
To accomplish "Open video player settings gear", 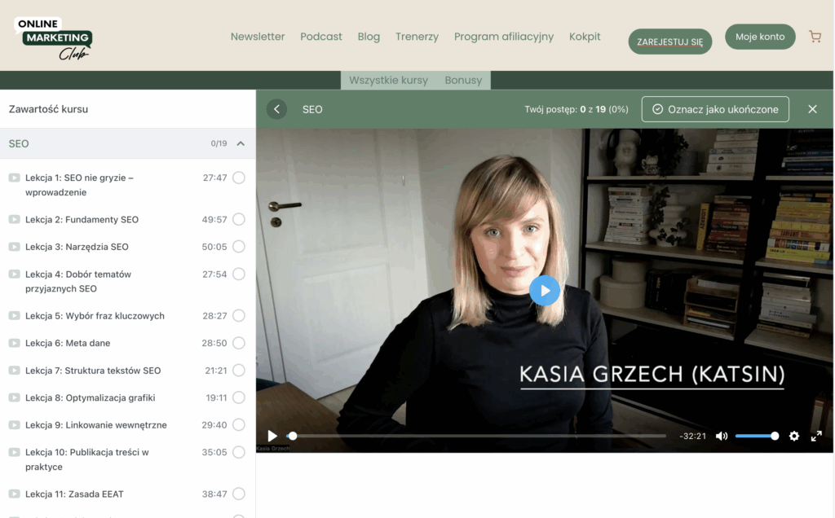I will tap(793, 436).
